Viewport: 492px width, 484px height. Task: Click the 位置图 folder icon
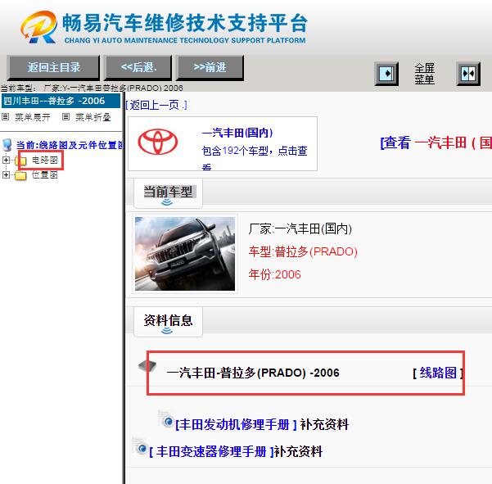click(20, 175)
